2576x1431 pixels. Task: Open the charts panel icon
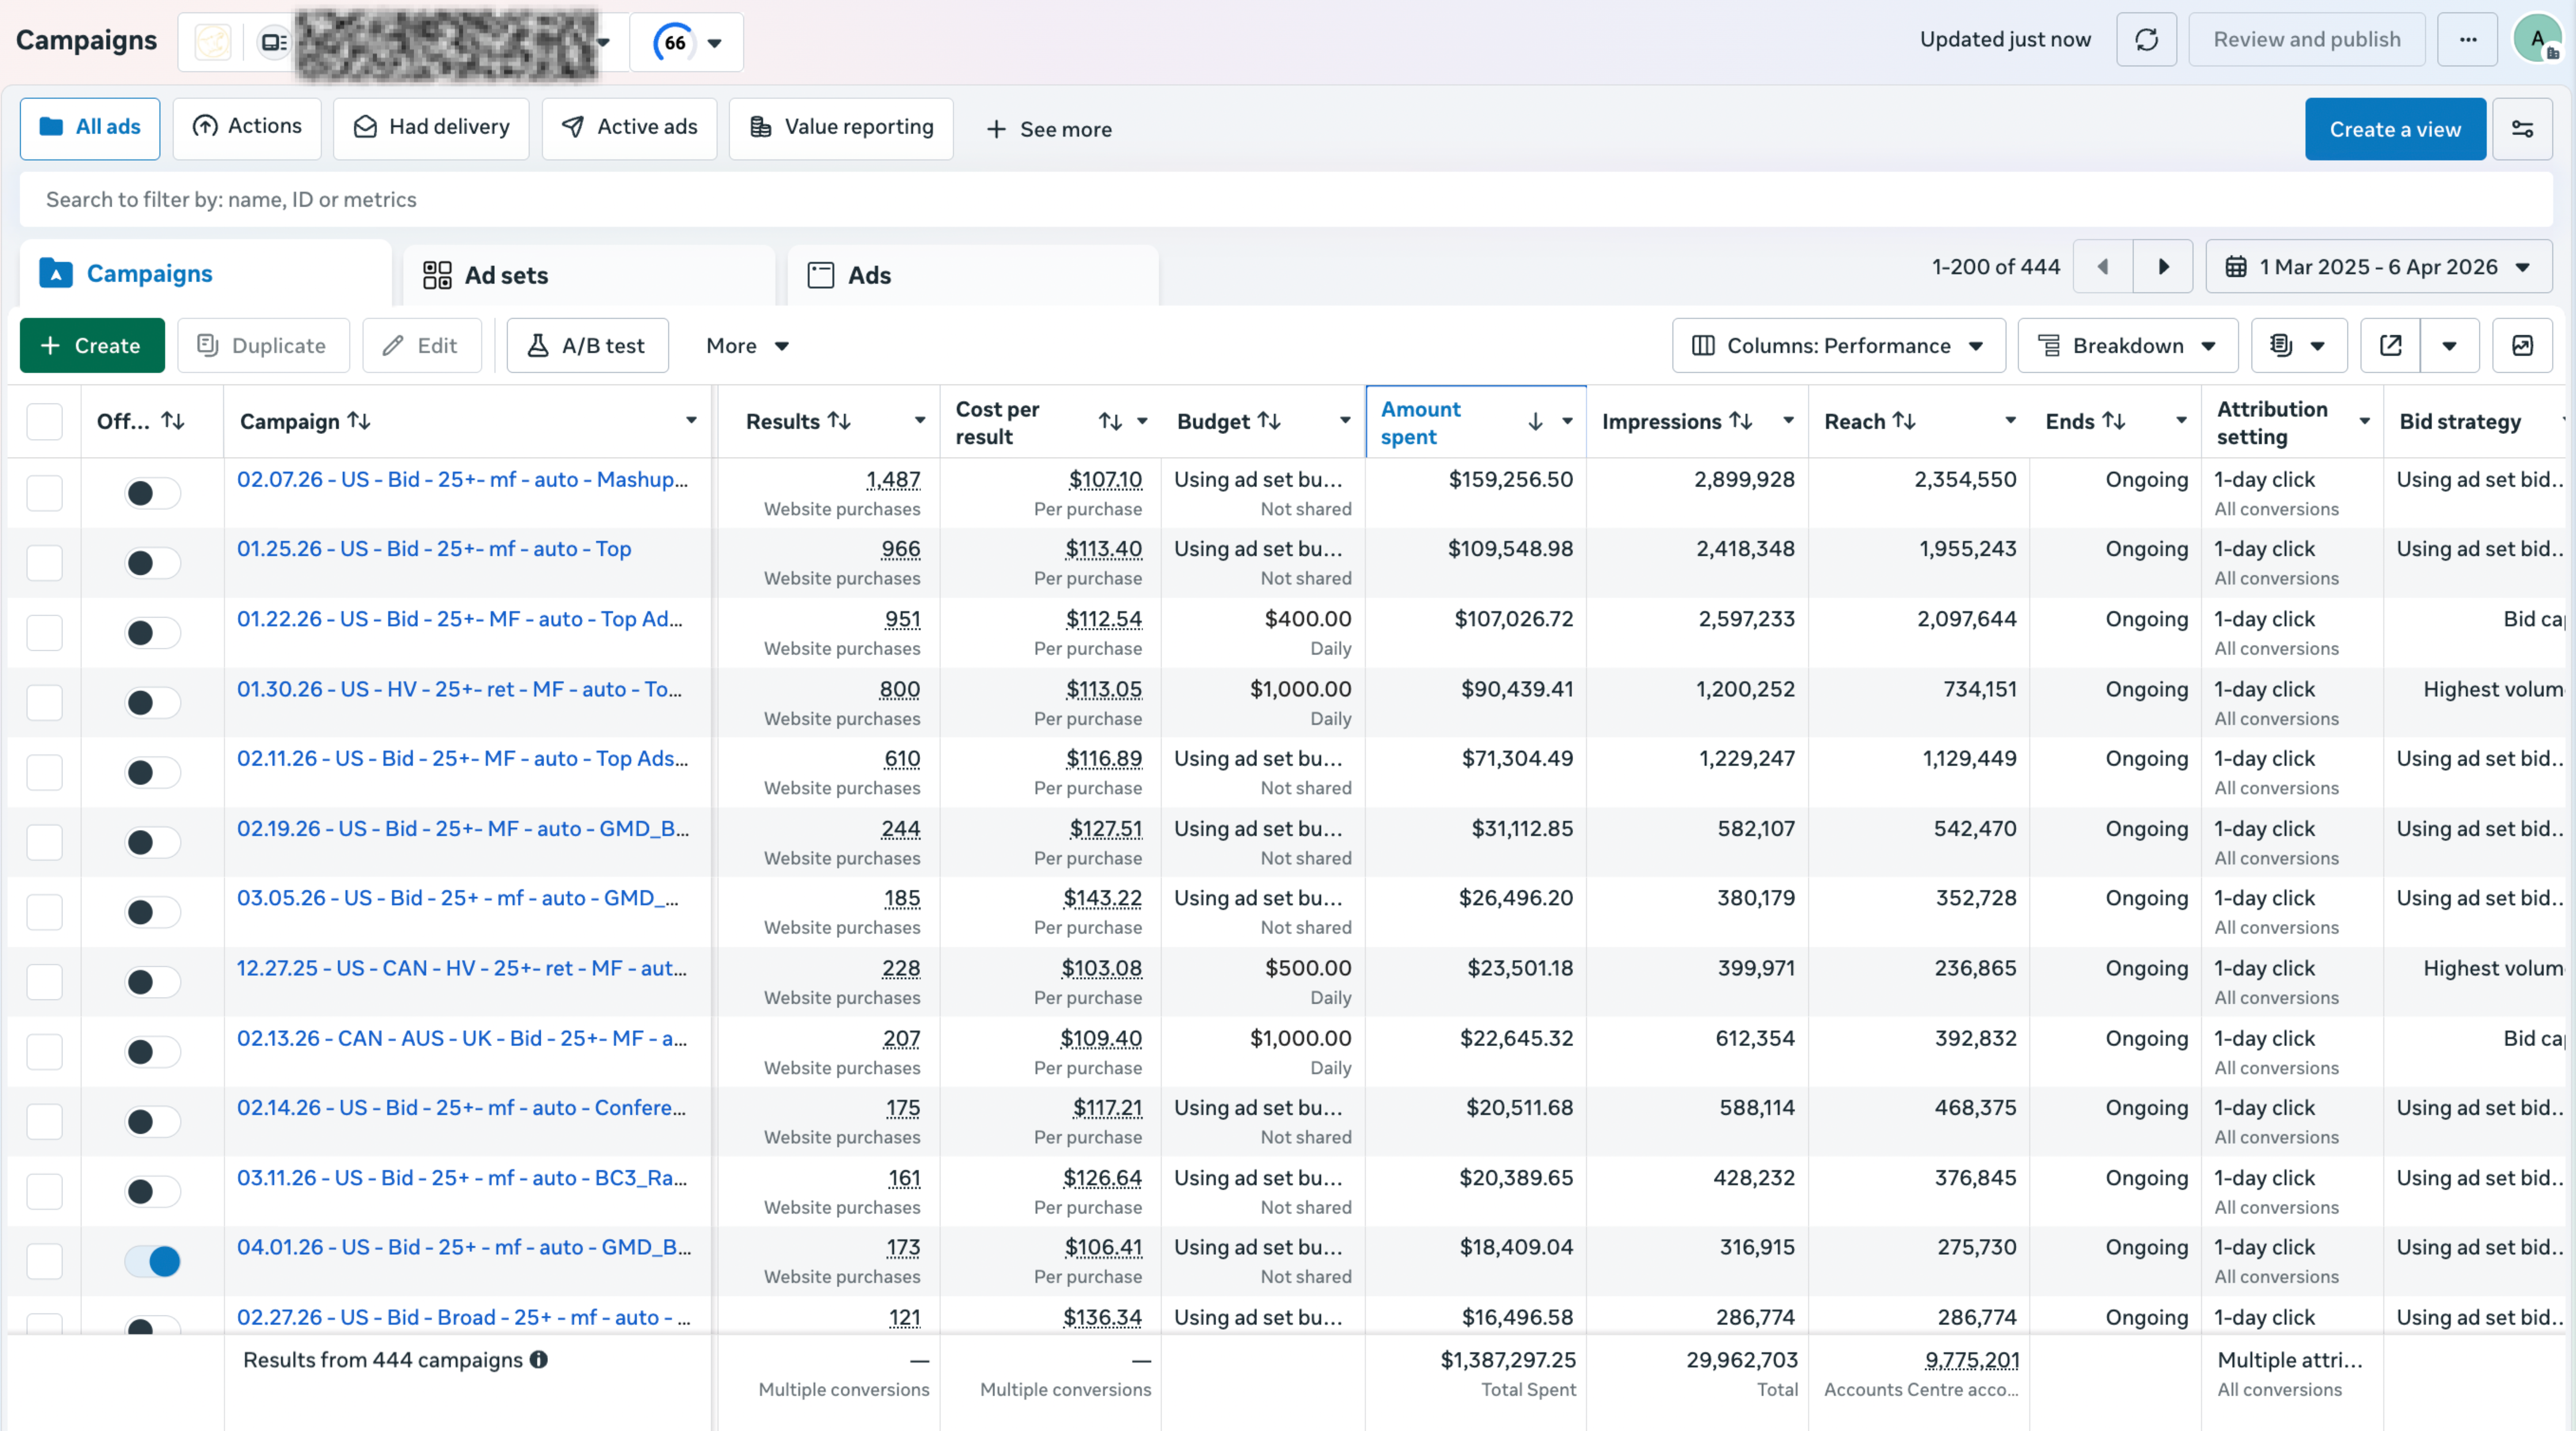(x=2522, y=346)
